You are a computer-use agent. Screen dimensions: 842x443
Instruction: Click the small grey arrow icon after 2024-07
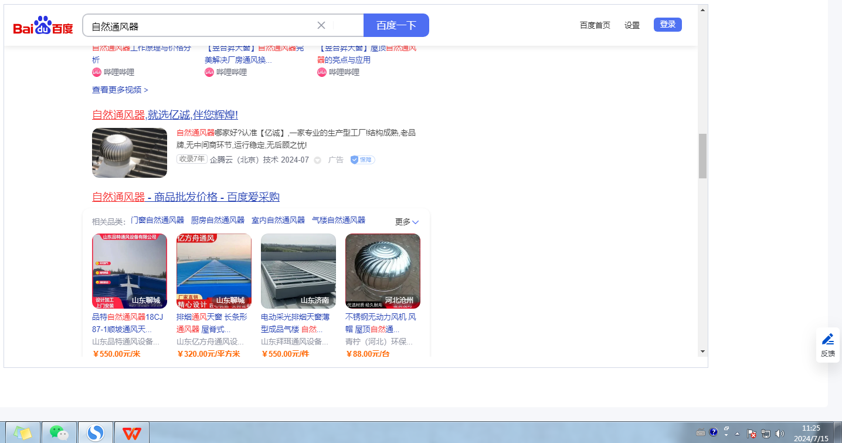pyautogui.click(x=318, y=160)
